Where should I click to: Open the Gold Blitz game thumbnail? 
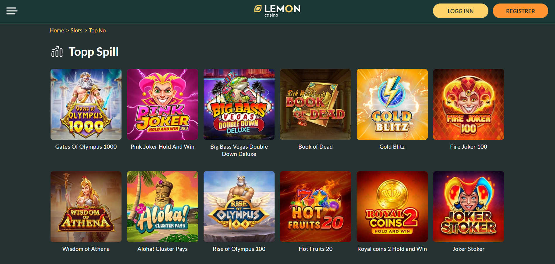392,104
